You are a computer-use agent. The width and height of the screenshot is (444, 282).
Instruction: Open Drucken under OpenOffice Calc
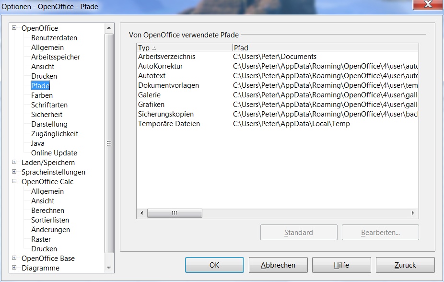(44, 249)
